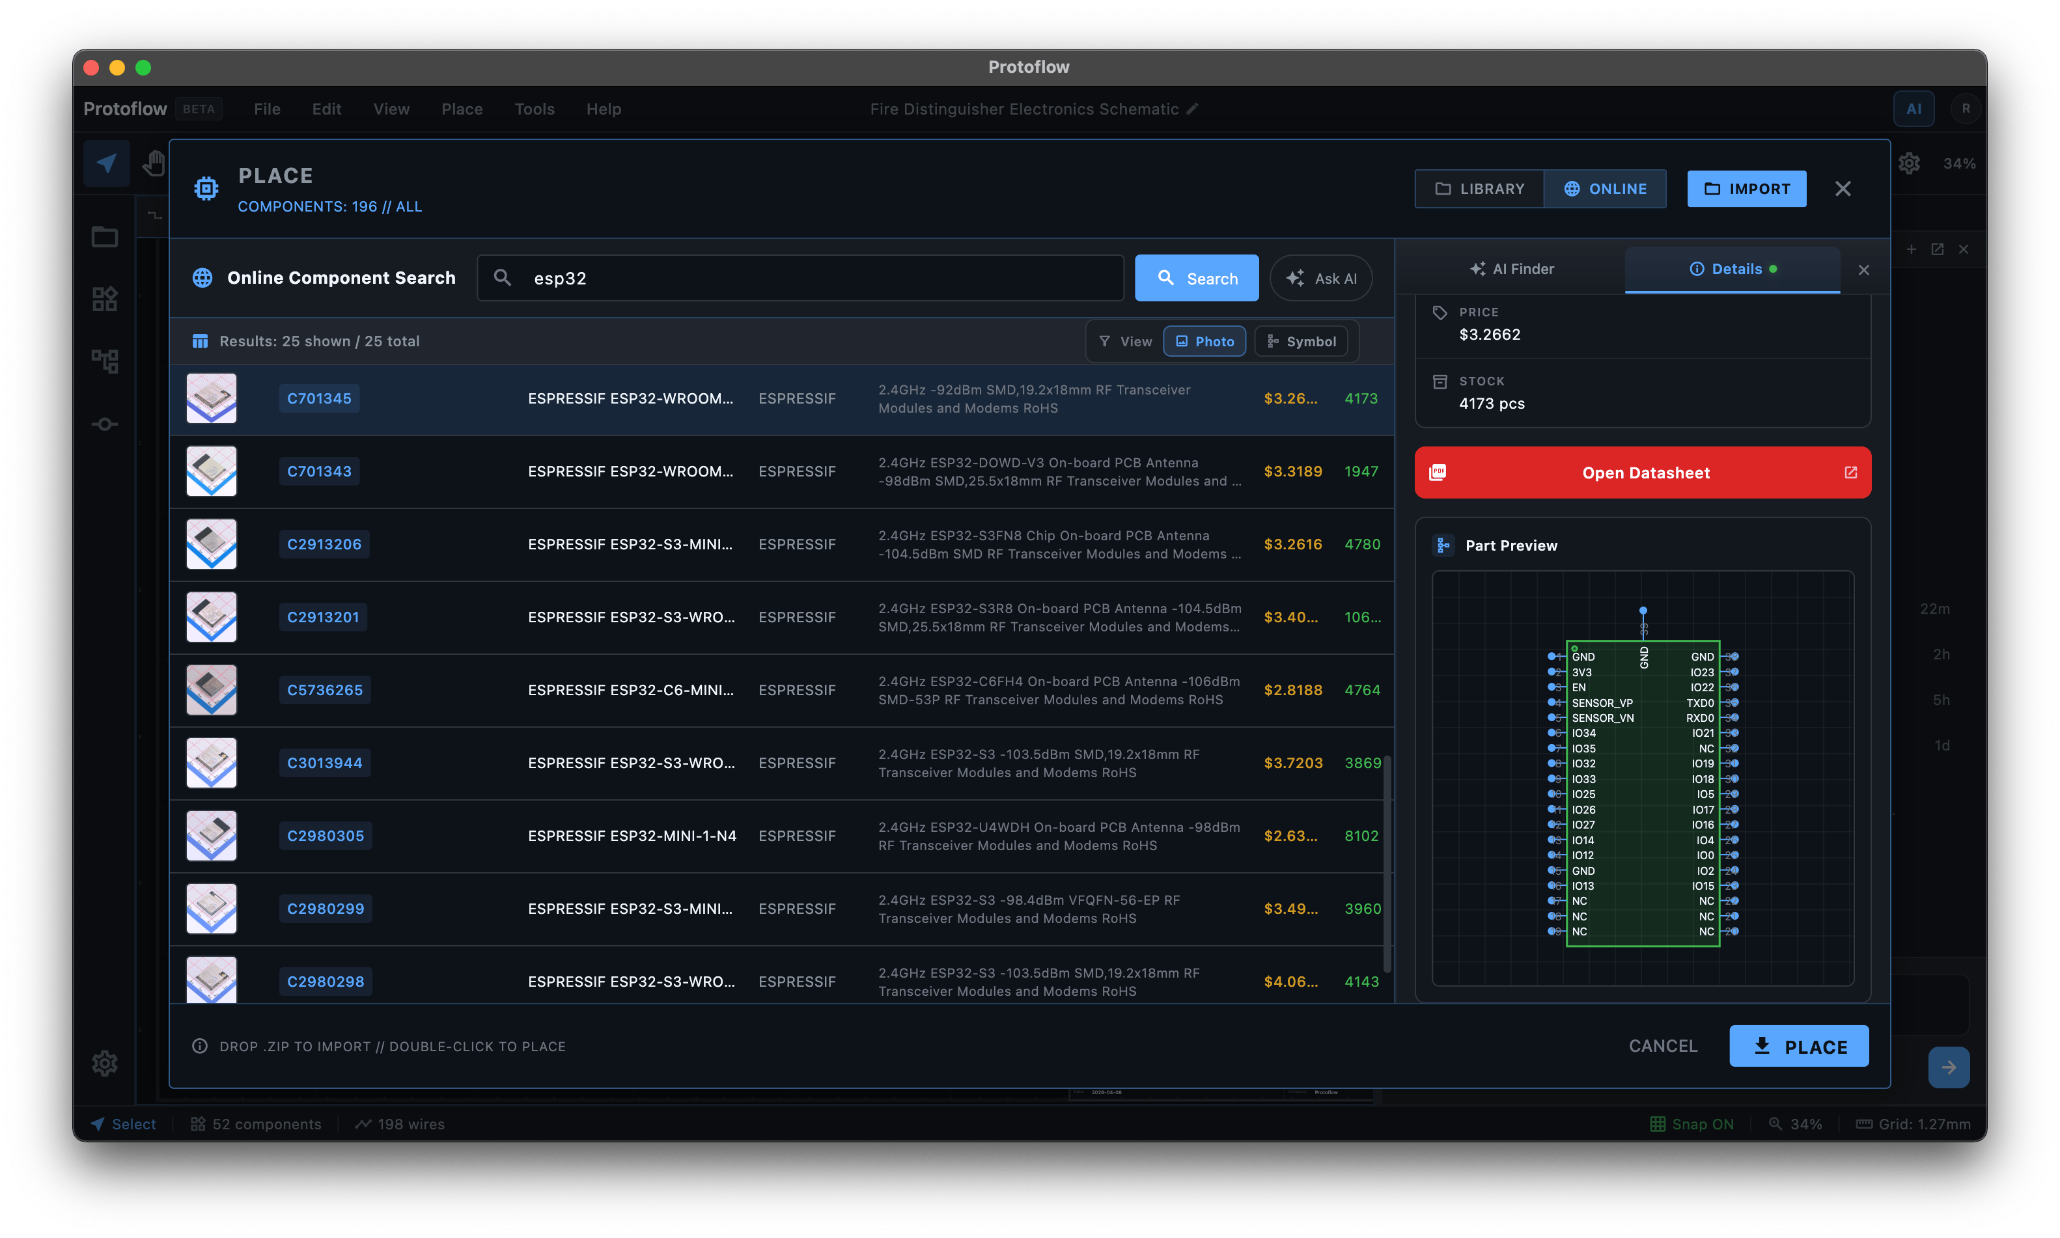The width and height of the screenshot is (2060, 1238).
Task: Click the thumbnail photo for C2913206
Action: [211, 544]
